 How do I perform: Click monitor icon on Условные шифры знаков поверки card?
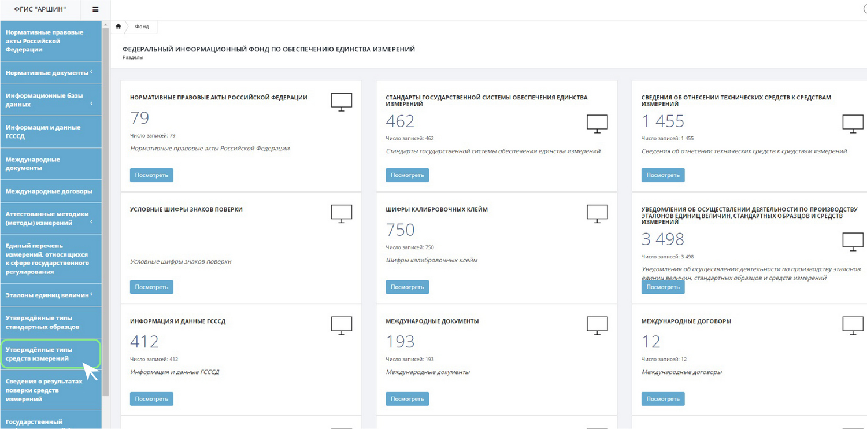pos(341,213)
